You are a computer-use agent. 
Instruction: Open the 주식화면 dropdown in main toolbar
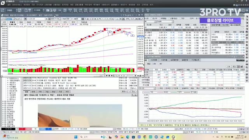coord(44,10)
